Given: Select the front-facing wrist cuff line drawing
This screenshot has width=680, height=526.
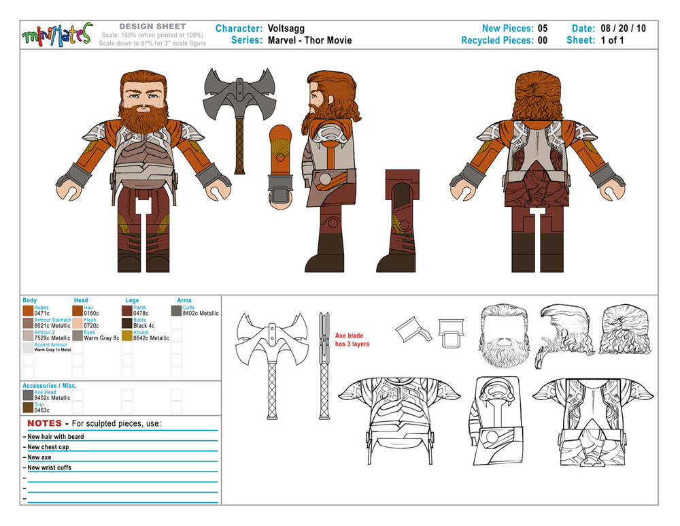Looking at the screenshot, I should click(x=451, y=333).
